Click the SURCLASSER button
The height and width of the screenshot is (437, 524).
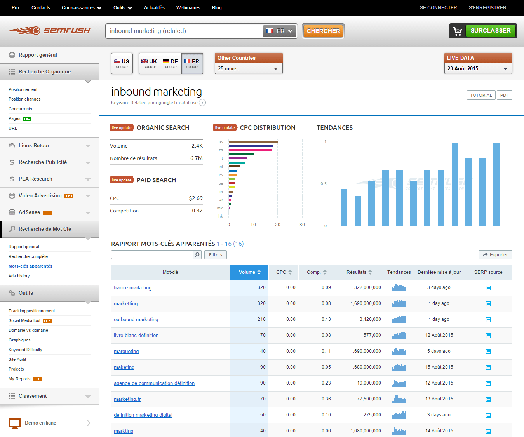tap(491, 31)
